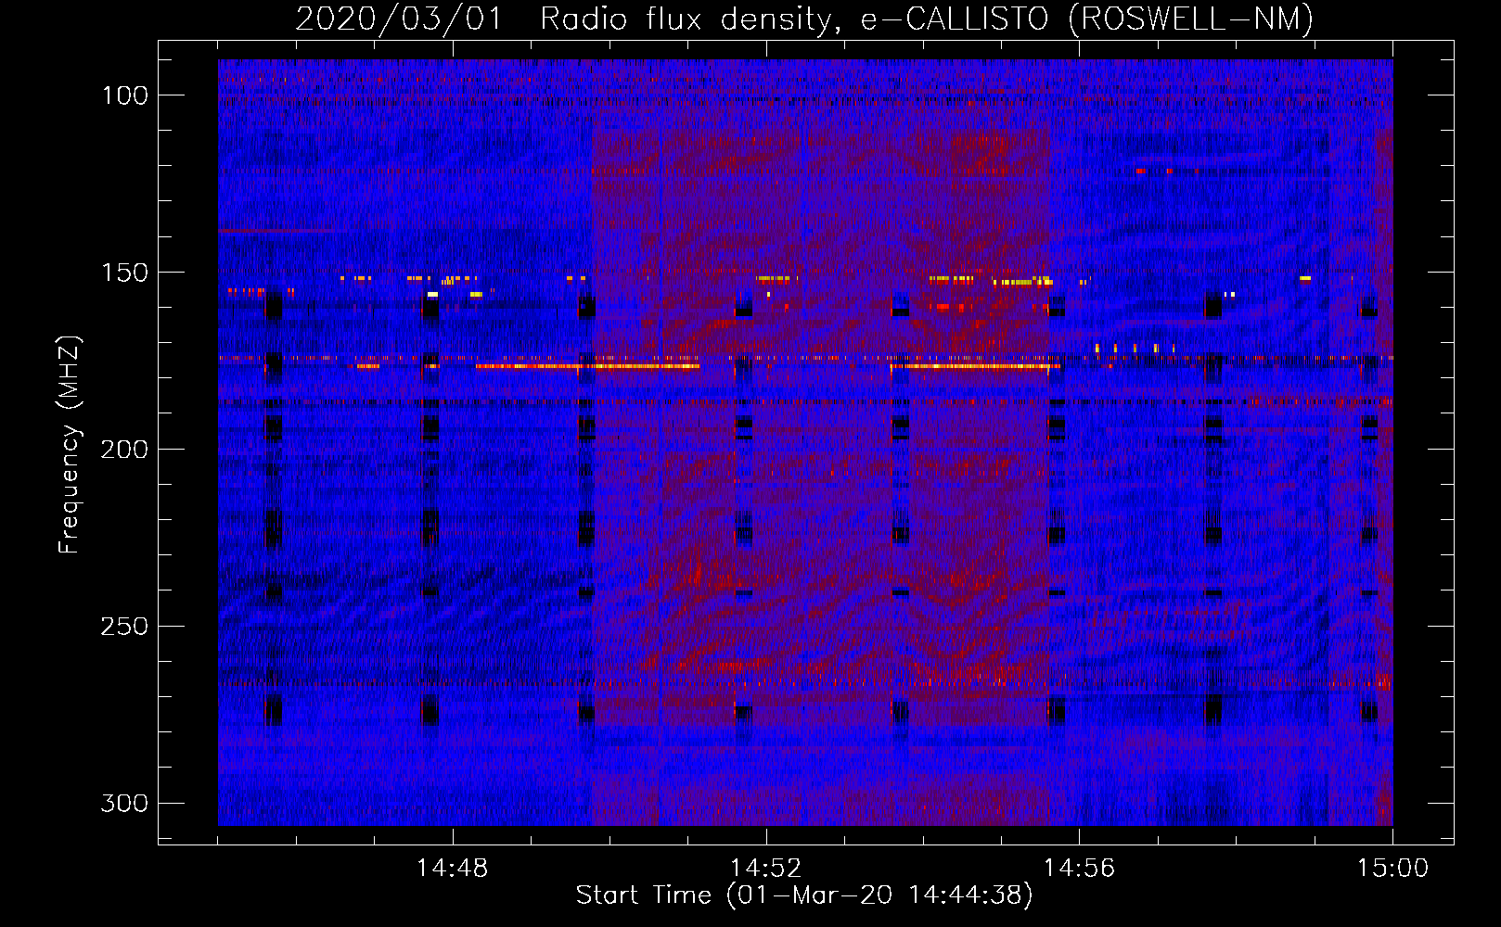Click the '300' frequency tick label

(x=124, y=803)
